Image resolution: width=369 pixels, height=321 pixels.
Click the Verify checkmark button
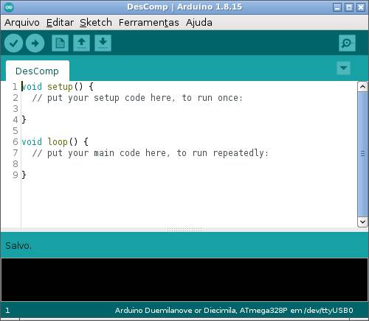pos(13,43)
